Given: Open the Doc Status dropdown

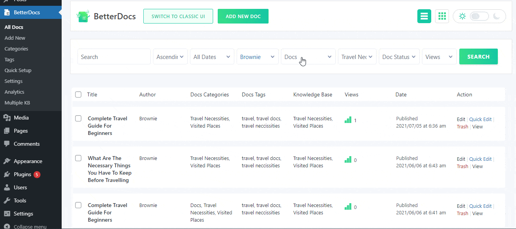Looking at the screenshot, I should pyautogui.click(x=399, y=57).
